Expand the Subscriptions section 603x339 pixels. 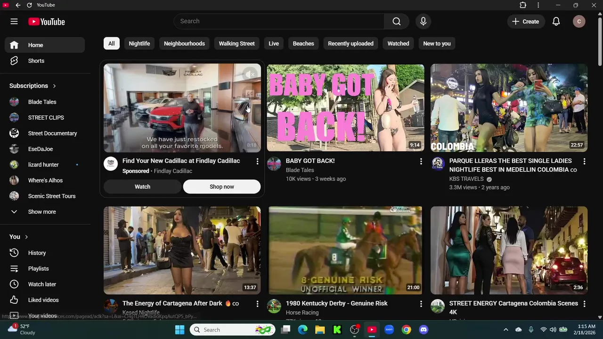33,86
